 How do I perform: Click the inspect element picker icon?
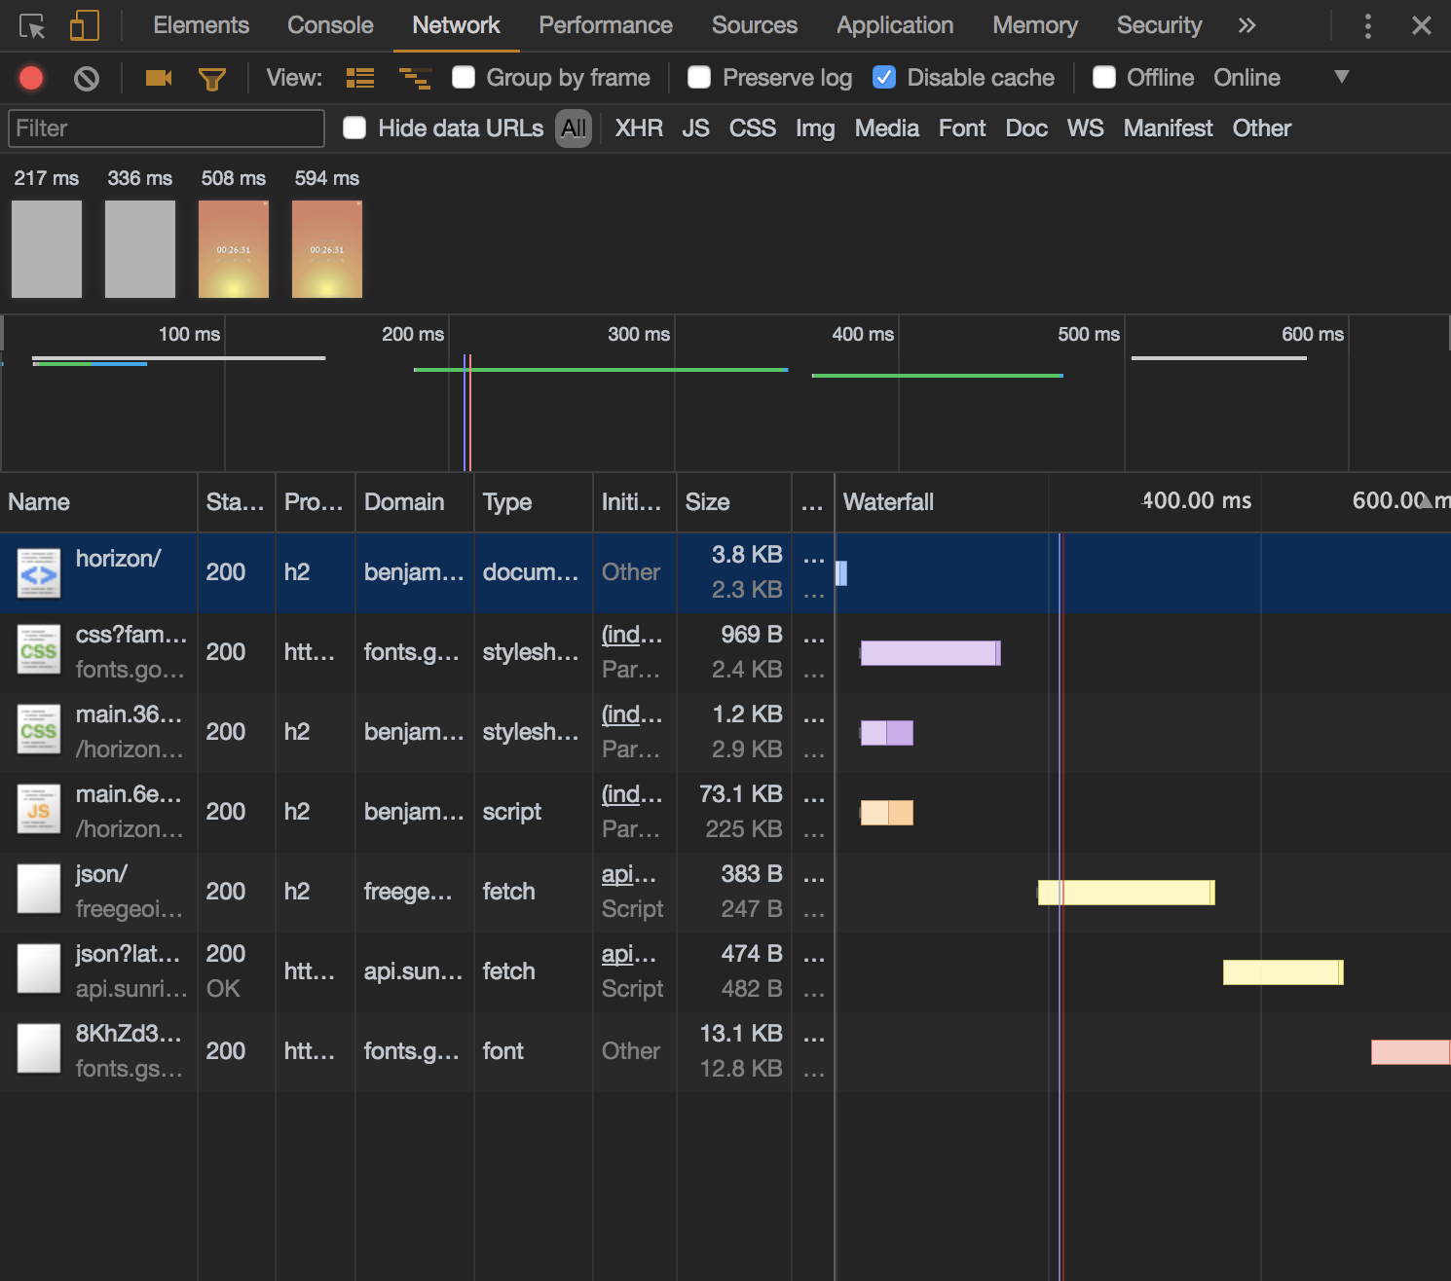coord(32,26)
